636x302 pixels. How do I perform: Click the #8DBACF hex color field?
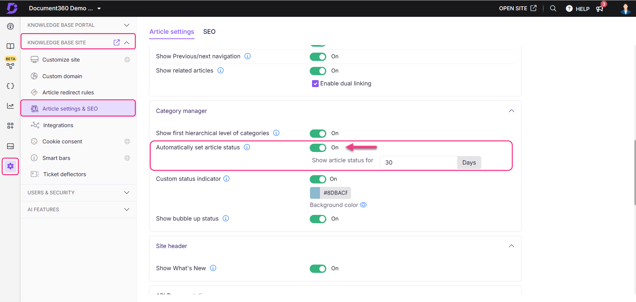pyautogui.click(x=336, y=193)
